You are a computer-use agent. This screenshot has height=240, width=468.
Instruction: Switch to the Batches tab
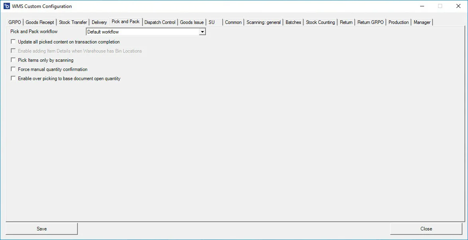pyautogui.click(x=293, y=22)
